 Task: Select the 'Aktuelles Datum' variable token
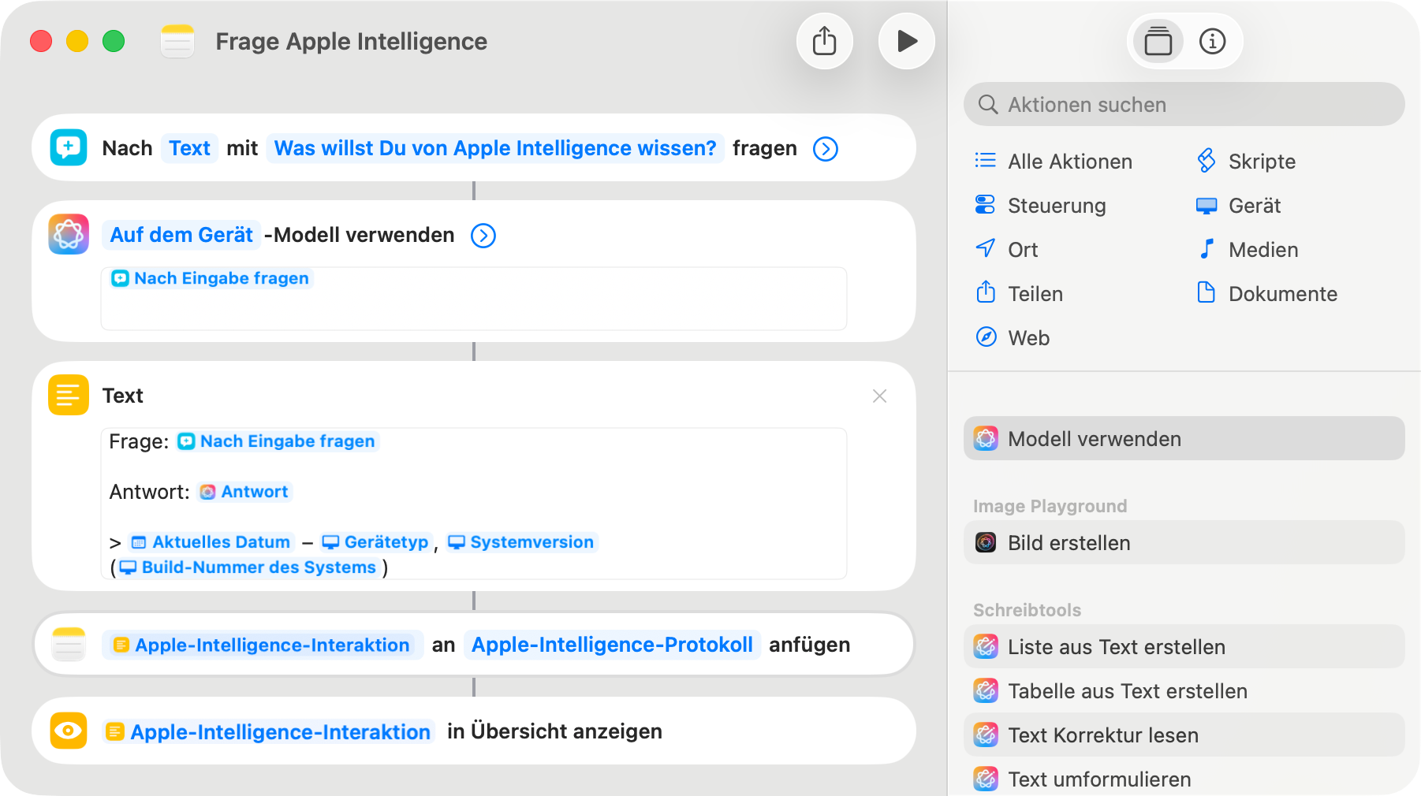click(211, 542)
